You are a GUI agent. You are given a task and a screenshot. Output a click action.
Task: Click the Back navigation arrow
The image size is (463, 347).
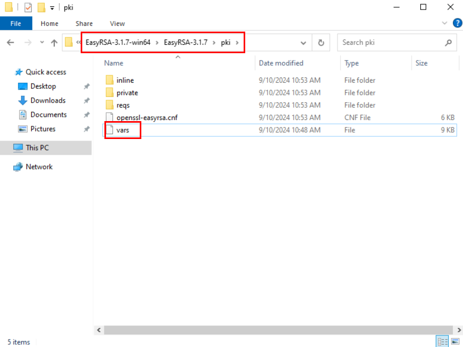pos(11,43)
